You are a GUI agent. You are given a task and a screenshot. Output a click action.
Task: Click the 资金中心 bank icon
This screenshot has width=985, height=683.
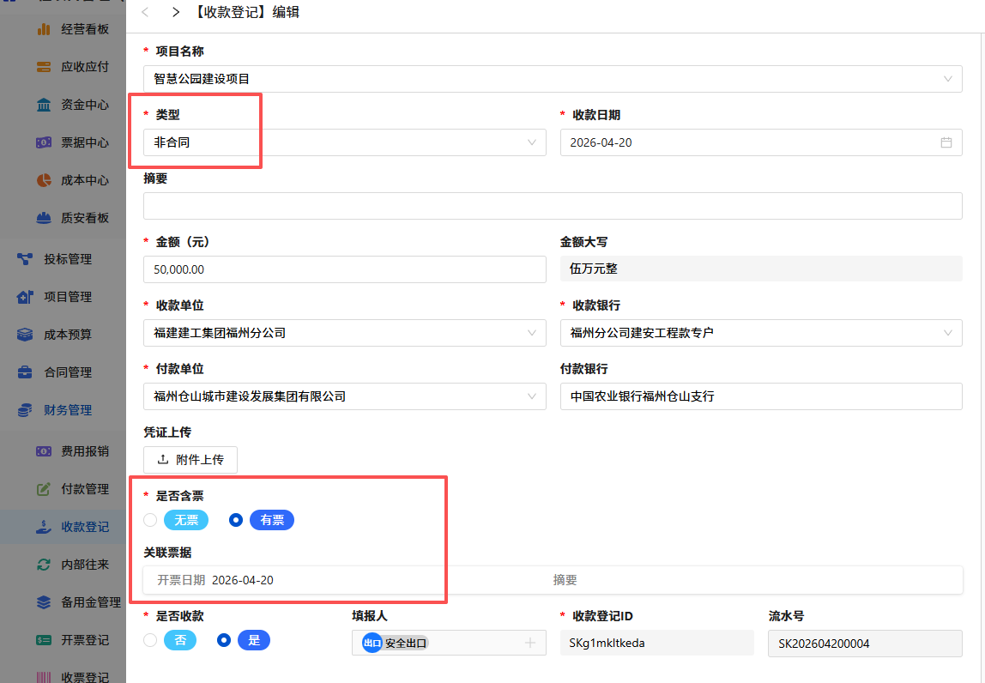point(44,105)
